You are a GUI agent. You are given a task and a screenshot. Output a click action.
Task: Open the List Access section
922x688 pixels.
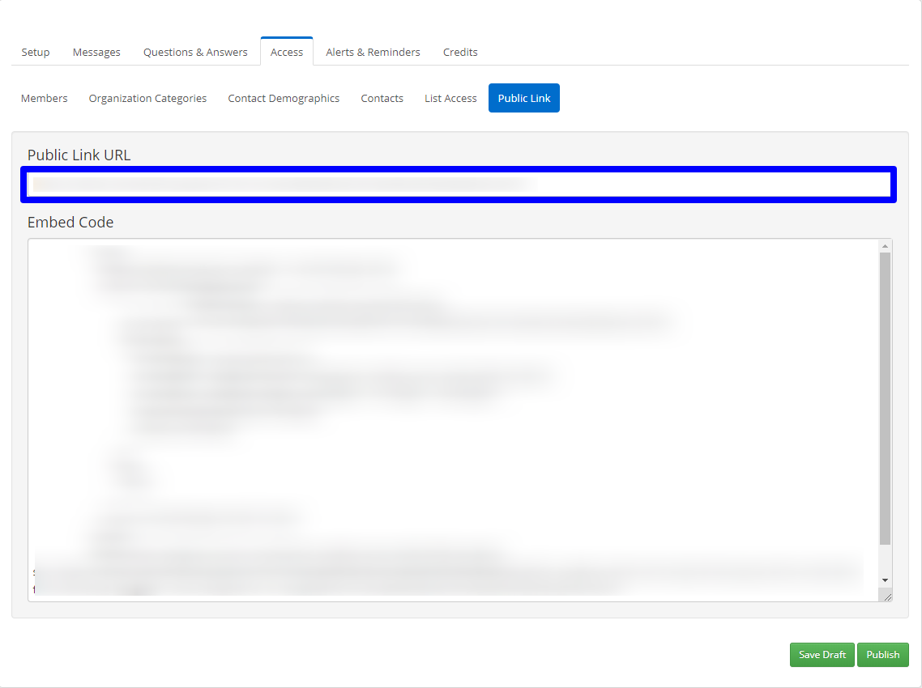[450, 98]
